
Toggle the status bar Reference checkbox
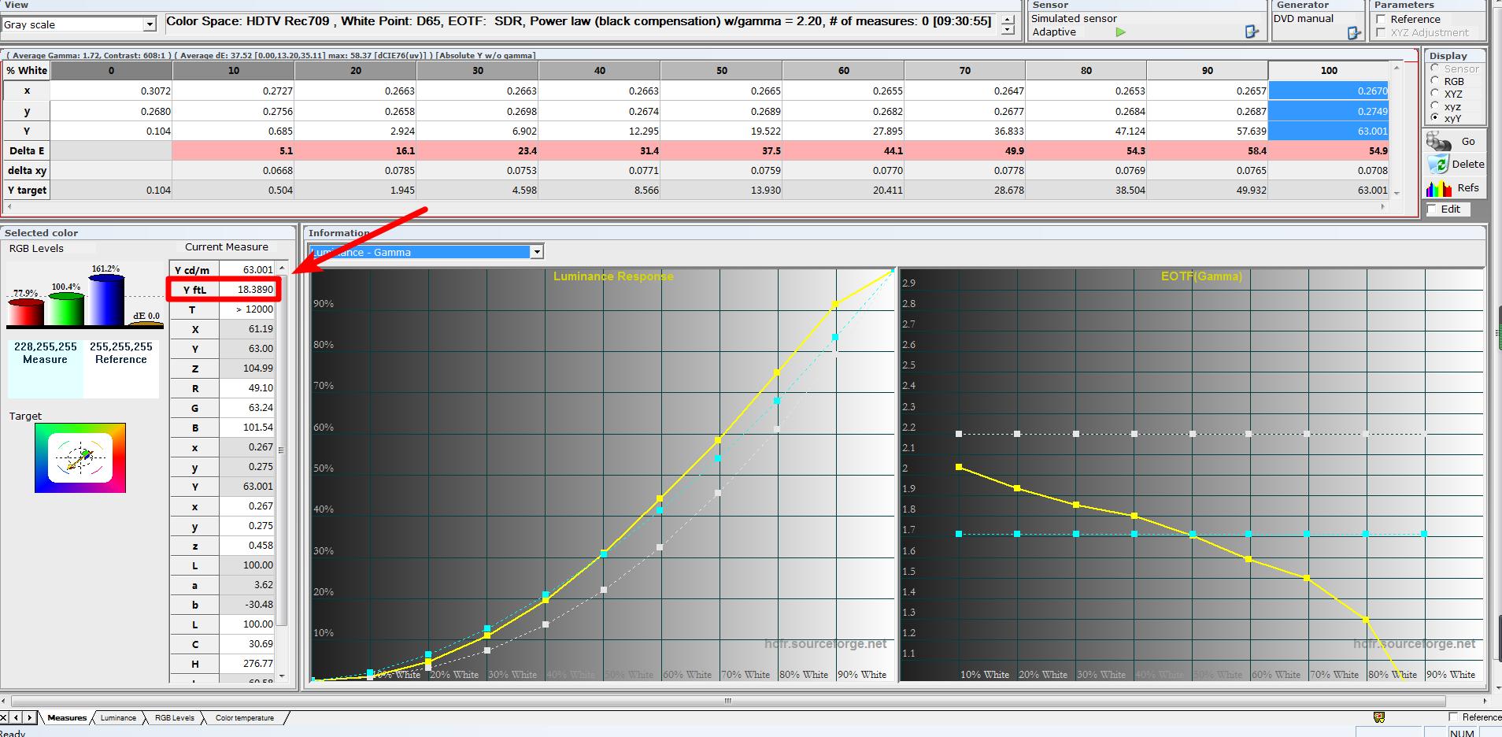pyautogui.click(x=1453, y=717)
